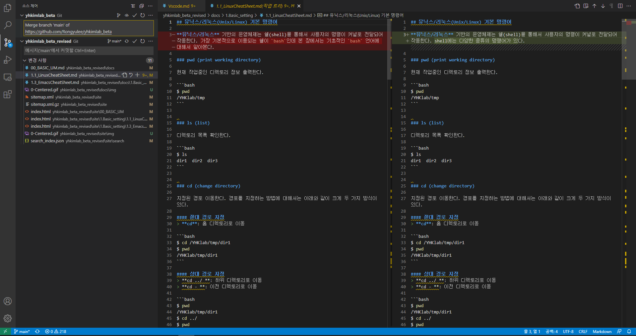Screen dimensions: 636x336
Task: Open the Explorer view in activity bar
Action: pos(8,8)
